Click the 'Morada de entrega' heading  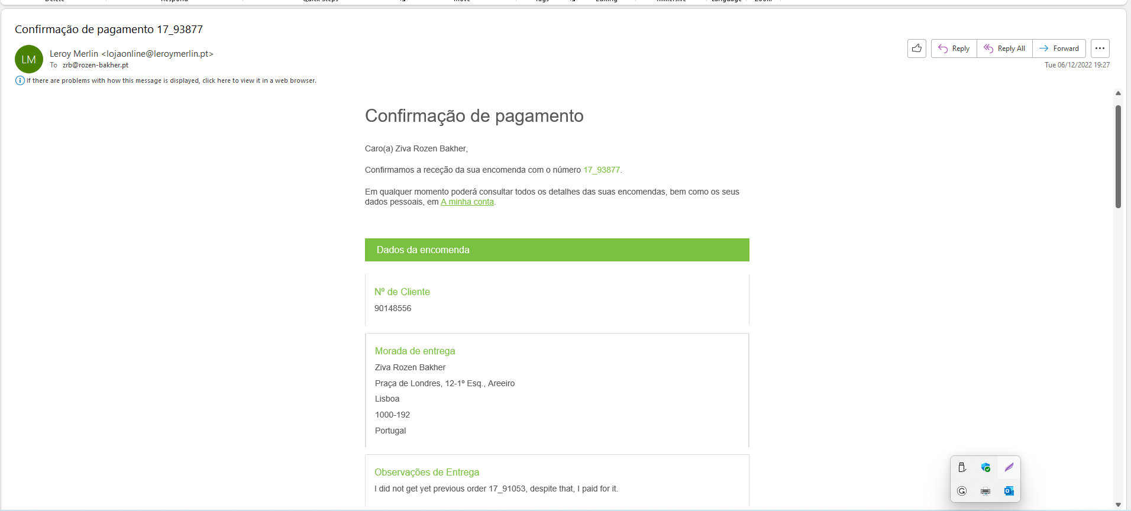pyautogui.click(x=415, y=351)
